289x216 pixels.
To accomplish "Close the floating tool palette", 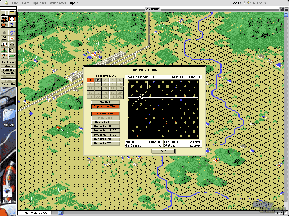I will [3, 8].
